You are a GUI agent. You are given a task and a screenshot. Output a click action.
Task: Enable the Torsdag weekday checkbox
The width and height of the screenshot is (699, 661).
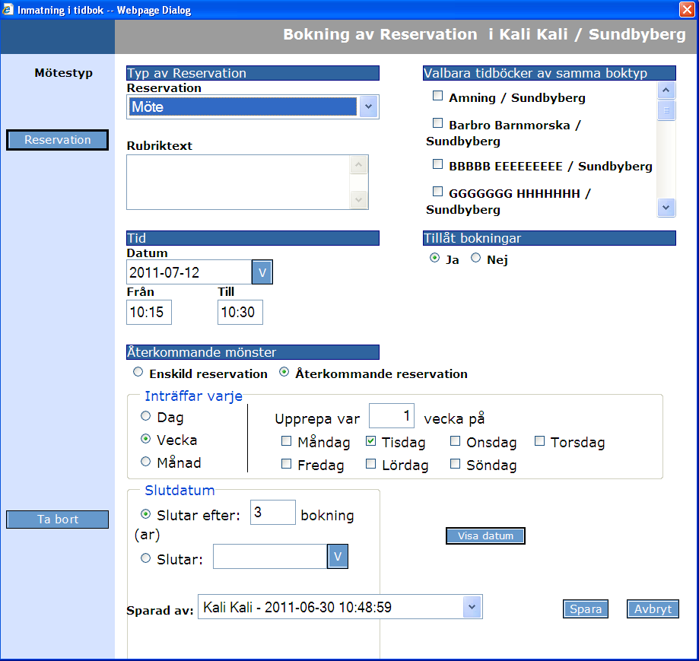coord(539,441)
